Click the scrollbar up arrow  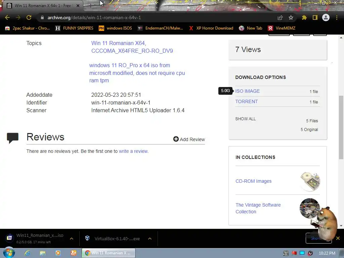coord(341,38)
